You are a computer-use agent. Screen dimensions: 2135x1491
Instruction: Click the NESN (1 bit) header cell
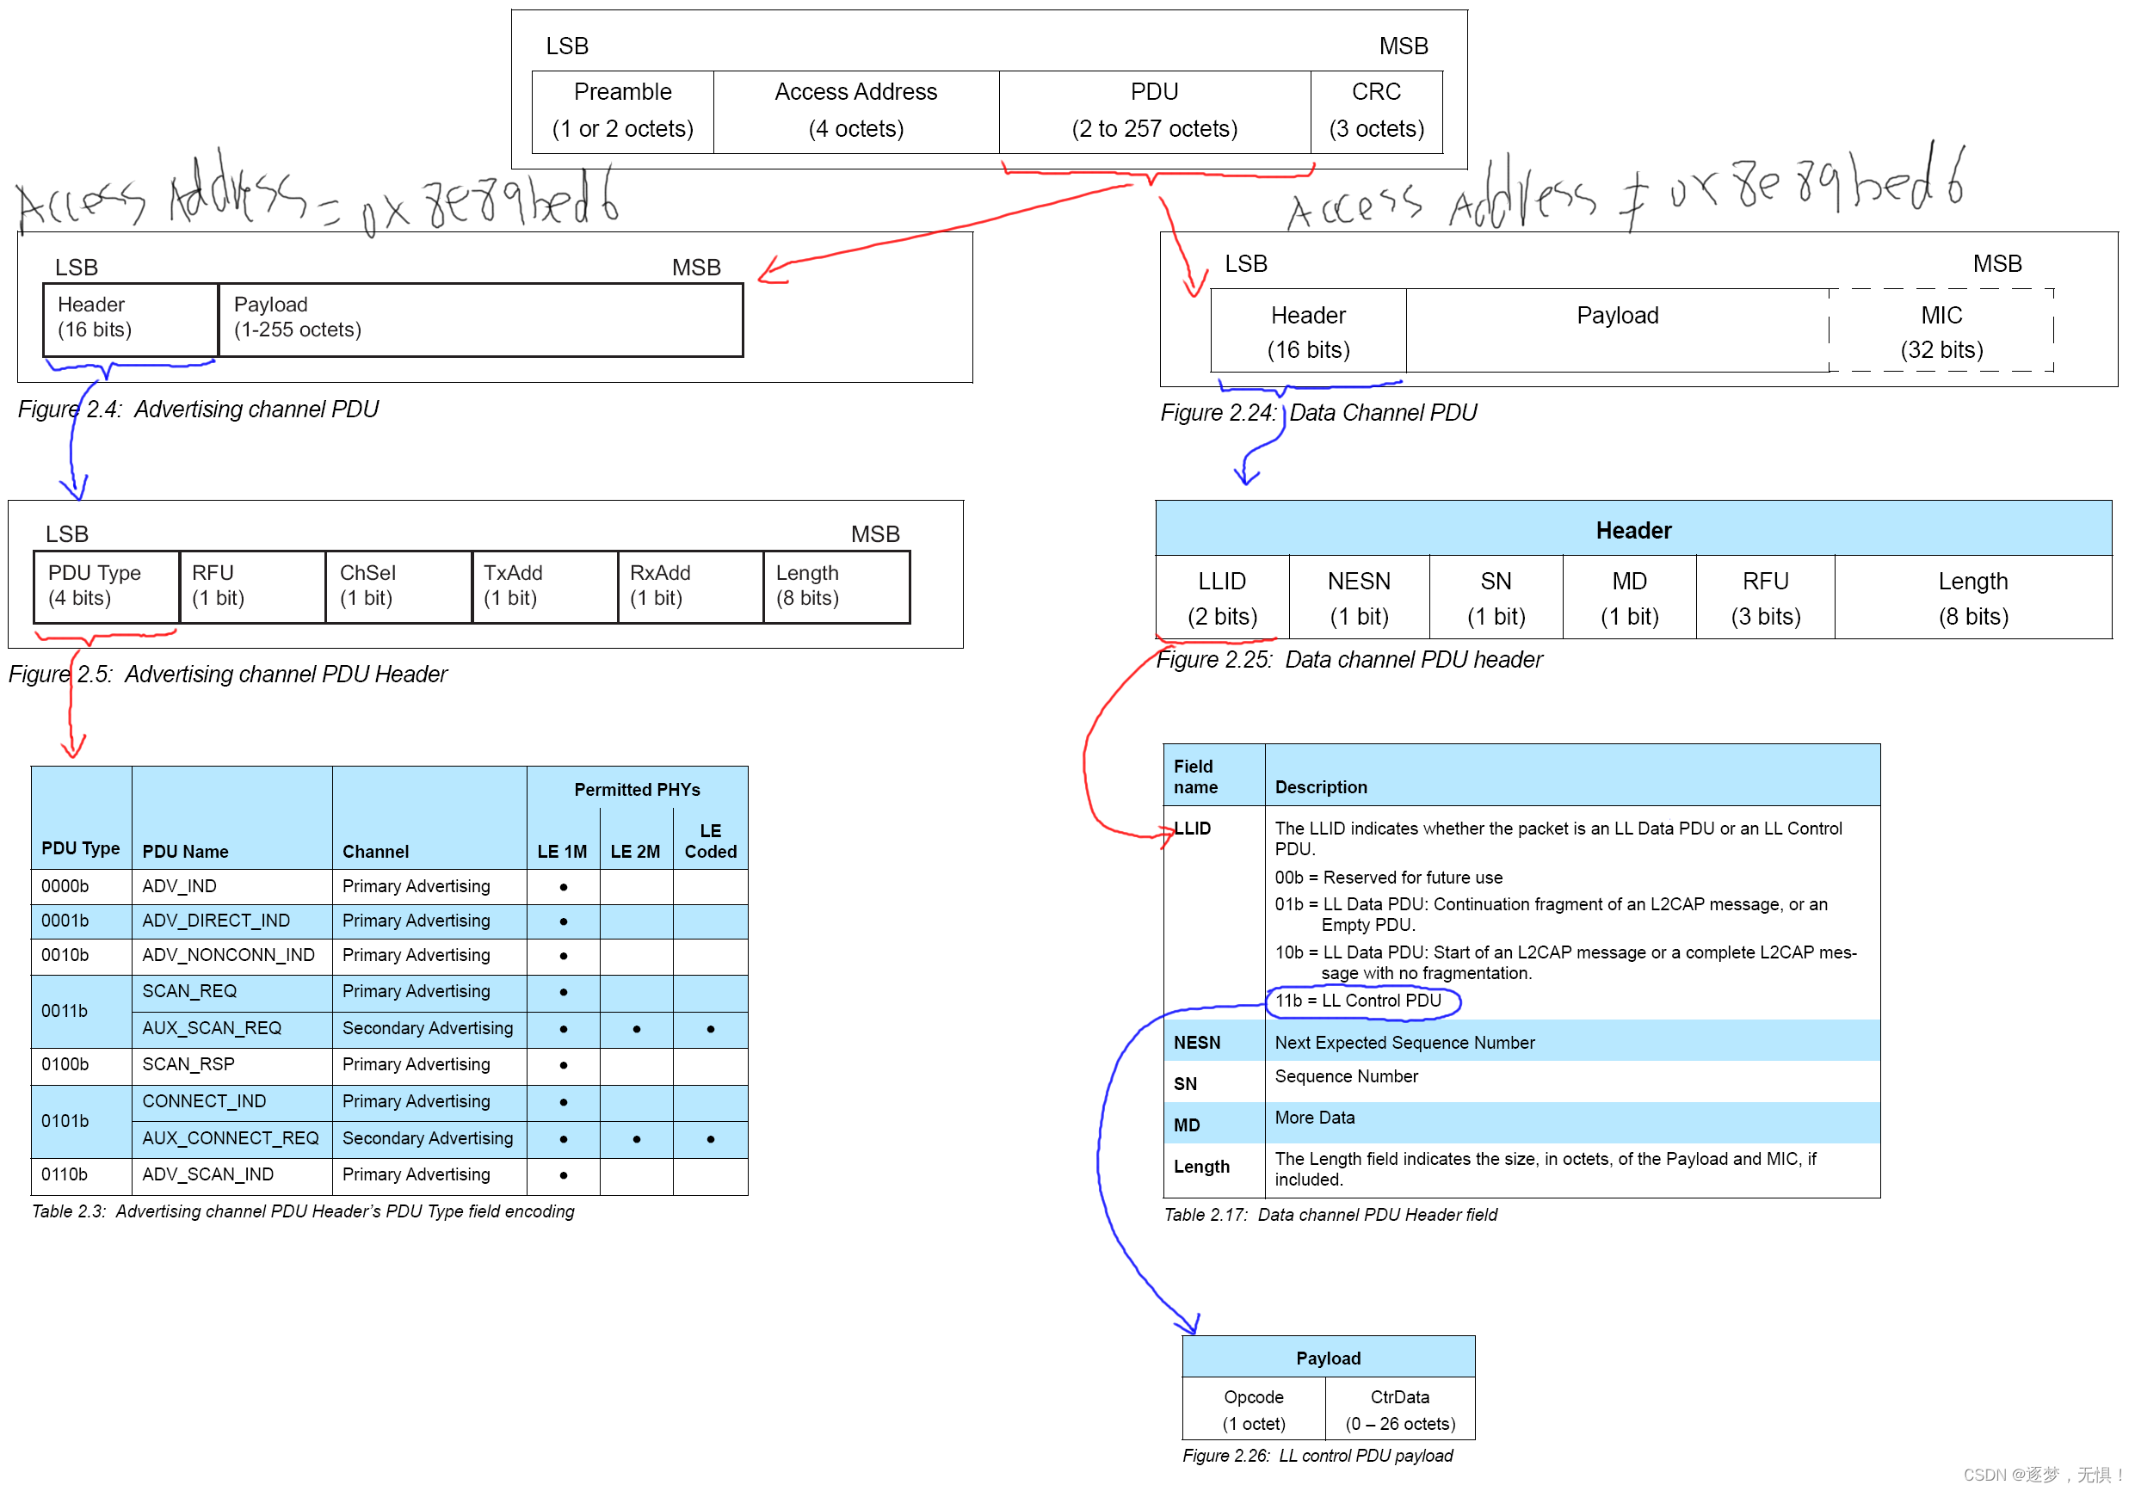click(x=1359, y=598)
